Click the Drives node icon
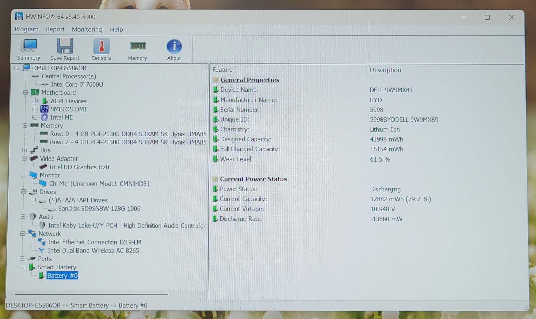536x319 pixels. point(33,192)
